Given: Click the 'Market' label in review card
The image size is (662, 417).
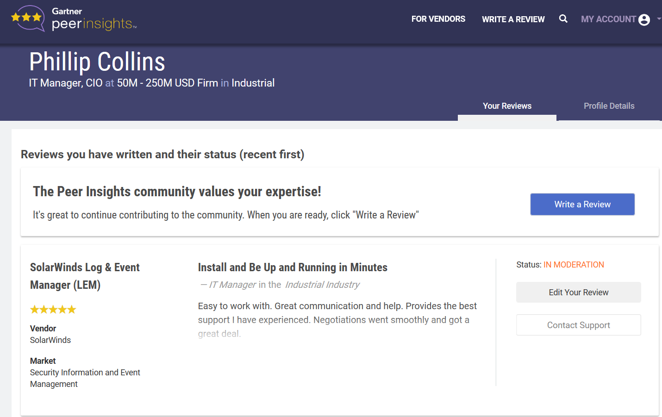Looking at the screenshot, I should (x=43, y=361).
